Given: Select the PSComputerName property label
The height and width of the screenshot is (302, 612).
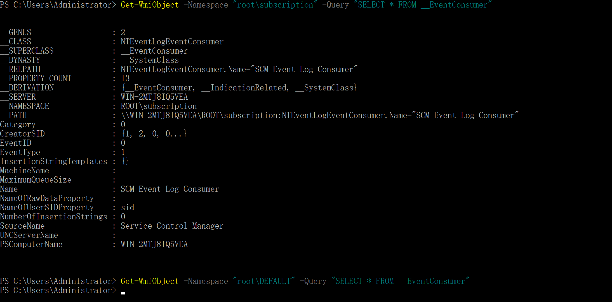Looking at the screenshot, I should [31, 244].
